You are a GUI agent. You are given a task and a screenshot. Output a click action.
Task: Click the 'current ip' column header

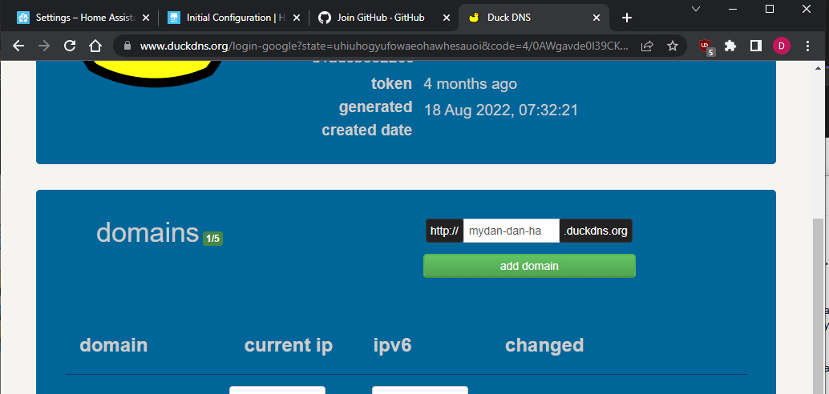click(x=289, y=345)
